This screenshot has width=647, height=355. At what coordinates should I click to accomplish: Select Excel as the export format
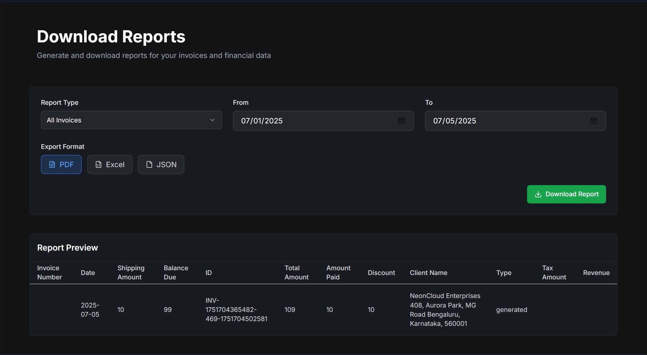click(110, 164)
